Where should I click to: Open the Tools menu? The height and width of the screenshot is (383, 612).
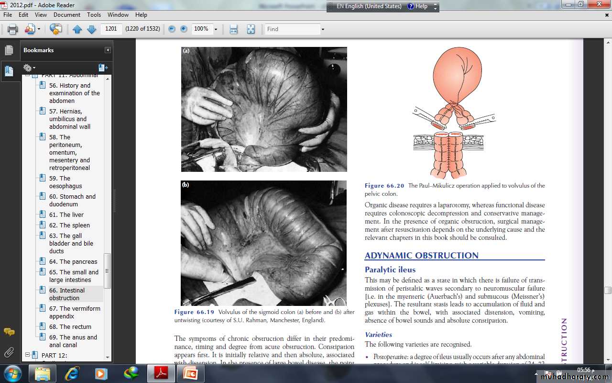[x=94, y=15]
